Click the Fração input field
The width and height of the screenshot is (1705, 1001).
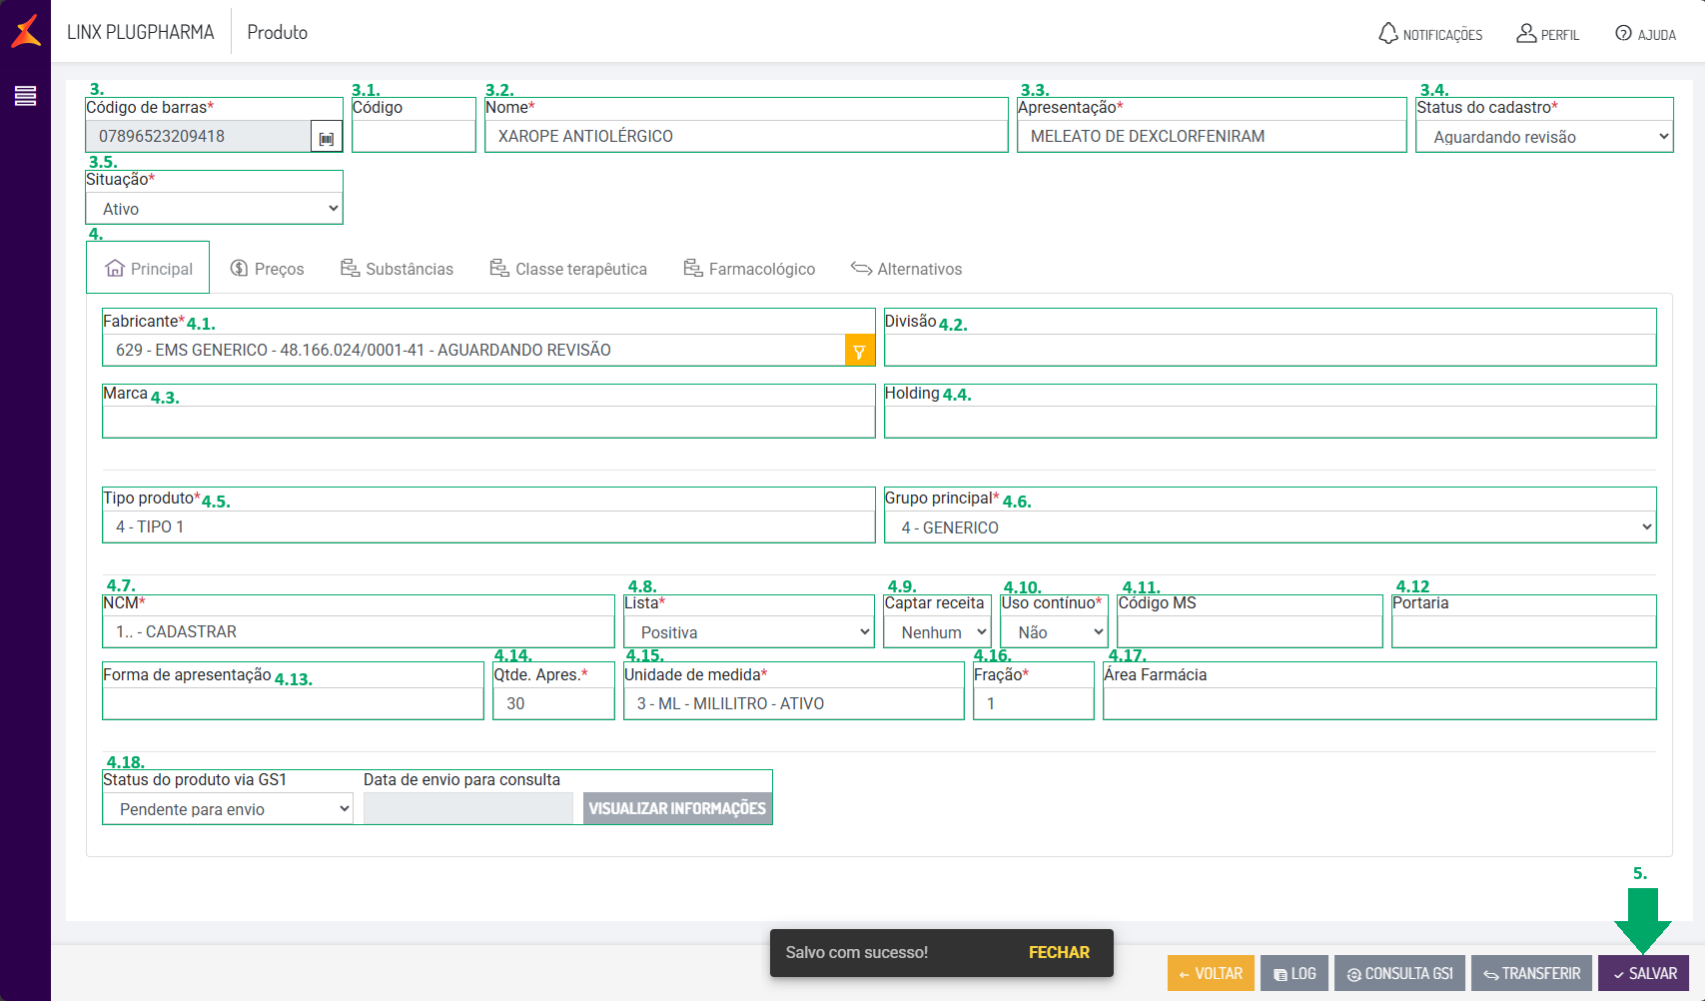tap(1034, 703)
